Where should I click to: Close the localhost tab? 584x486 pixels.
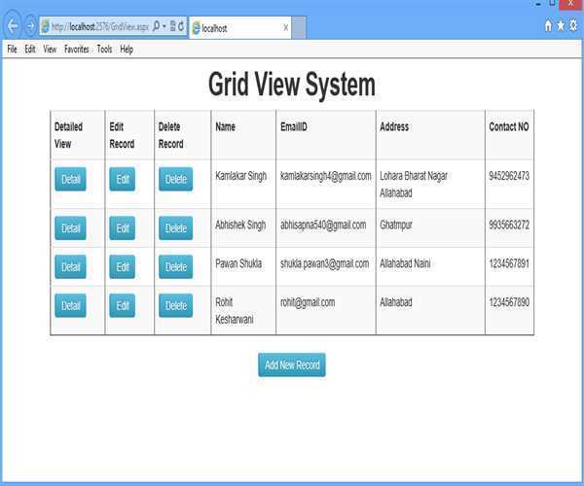285,28
